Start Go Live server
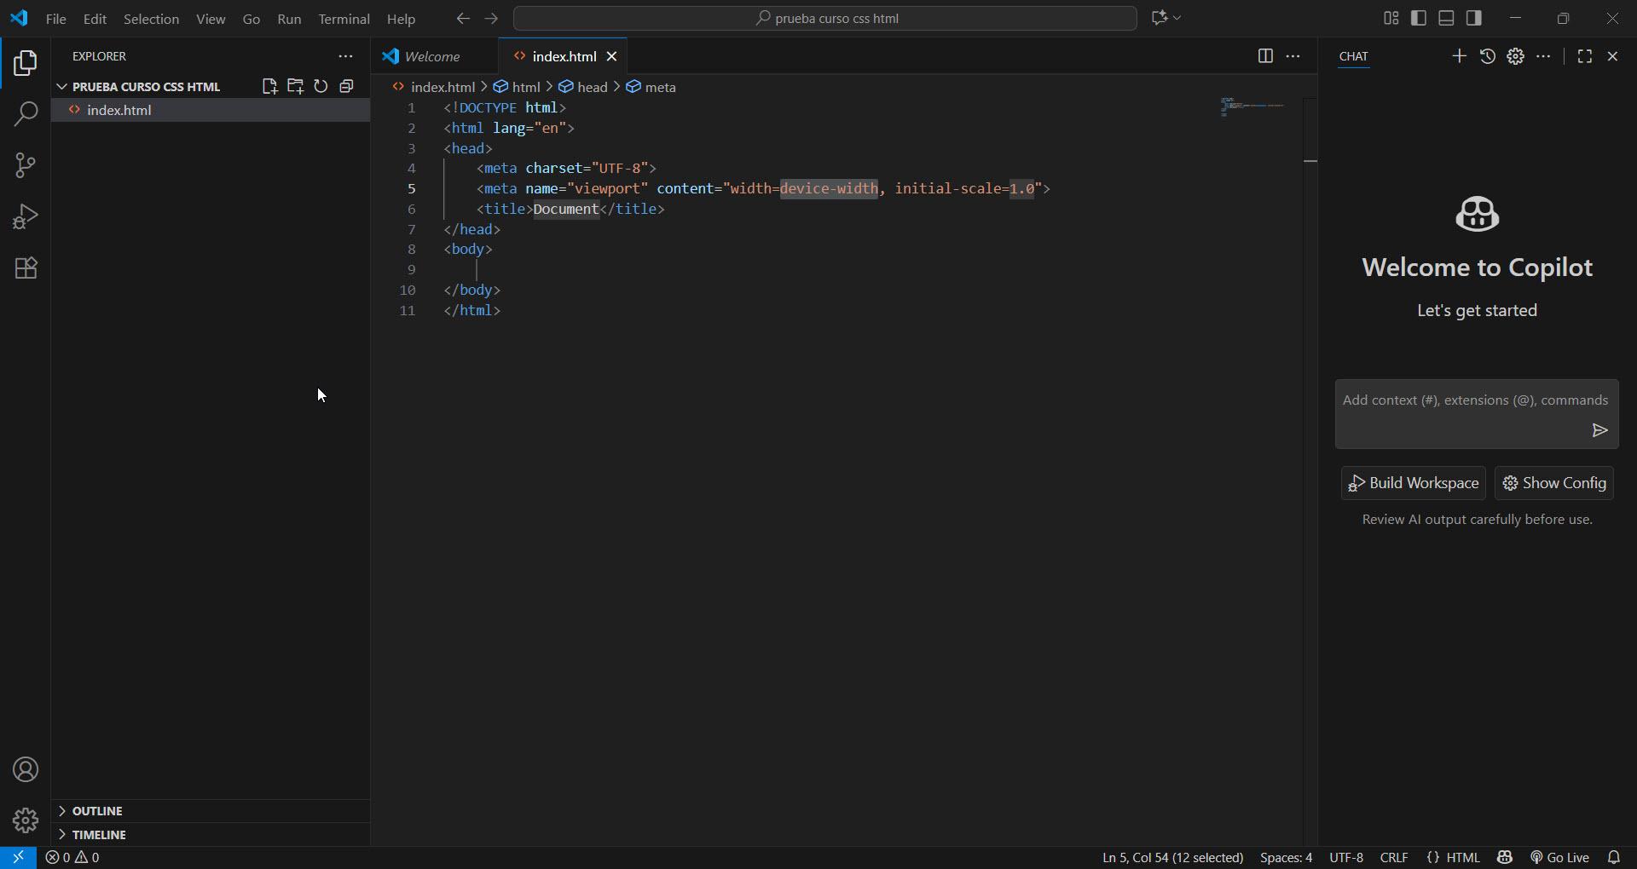1637x869 pixels. click(x=1559, y=858)
